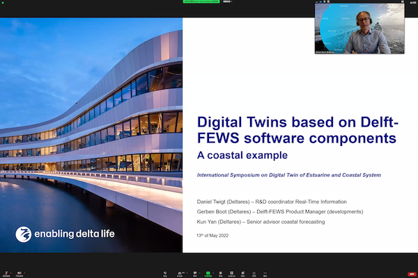Click the green screen-sharing notification banner
Viewport: 418px width, 278px height.
pyautogui.click(x=201, y=2)
